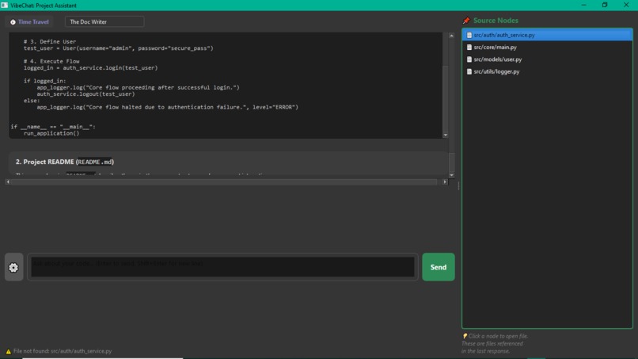
Task: Click the 'auth_service.logout(test_user)' line
Action: click(x=85, y=94)
